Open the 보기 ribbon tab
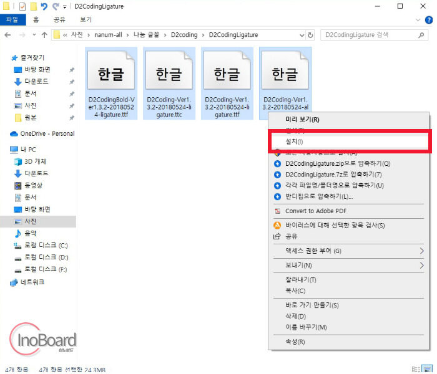This screenshot has height=374, width=437. pyautogui.click(x=86, y=19)
